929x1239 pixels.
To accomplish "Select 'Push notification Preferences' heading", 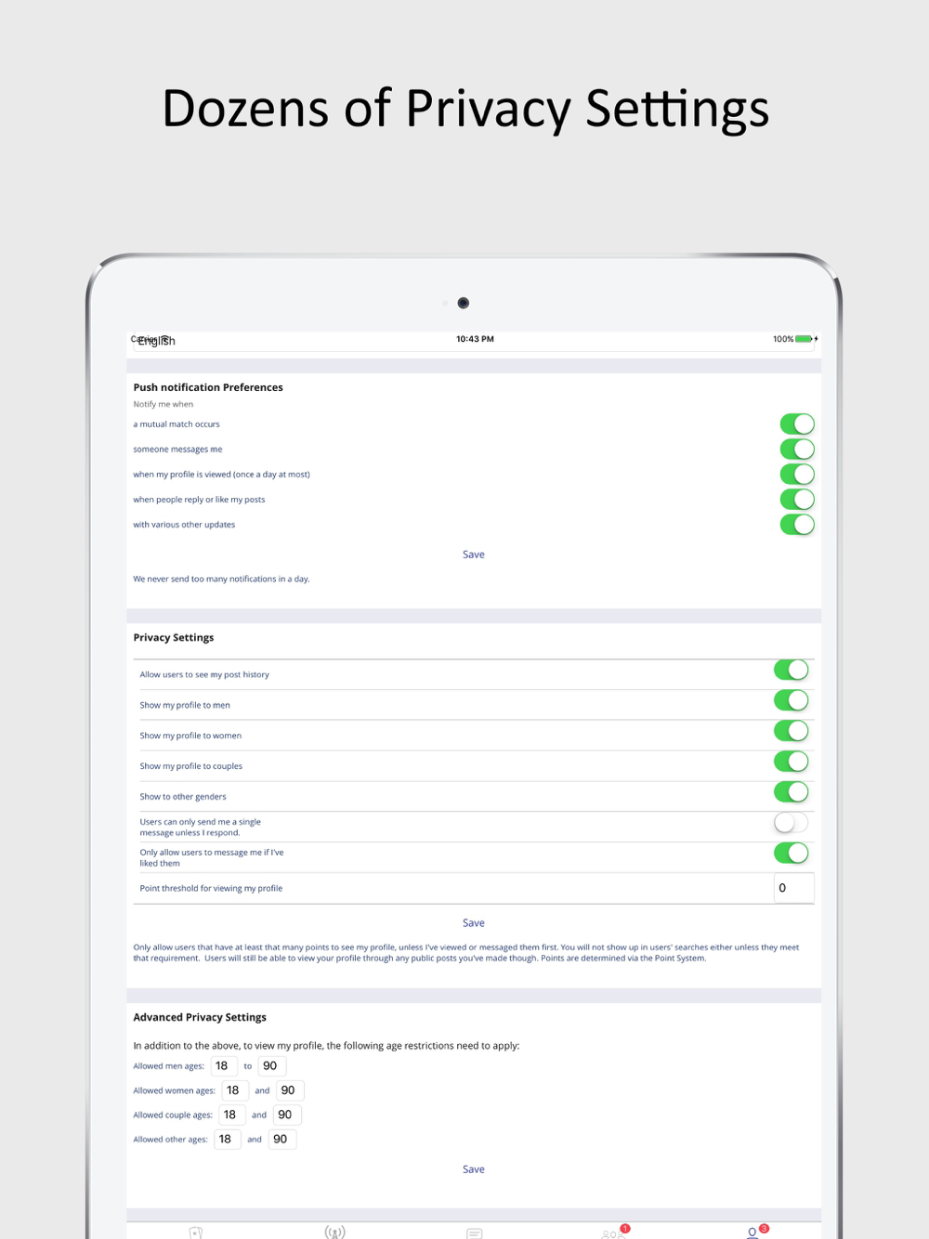I will (x=208, y=387).
